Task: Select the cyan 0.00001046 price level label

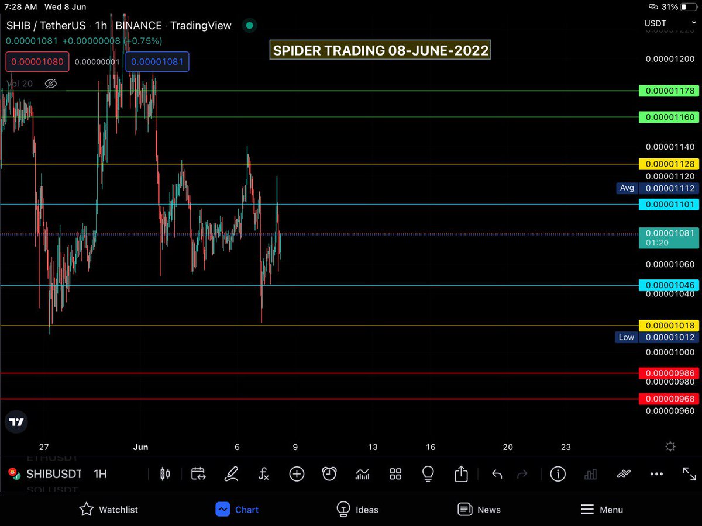Action: 669,285
